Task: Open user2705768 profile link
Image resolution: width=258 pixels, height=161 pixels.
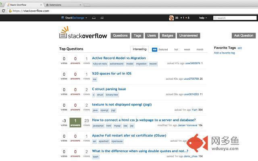Action: [x=191, y=79]
